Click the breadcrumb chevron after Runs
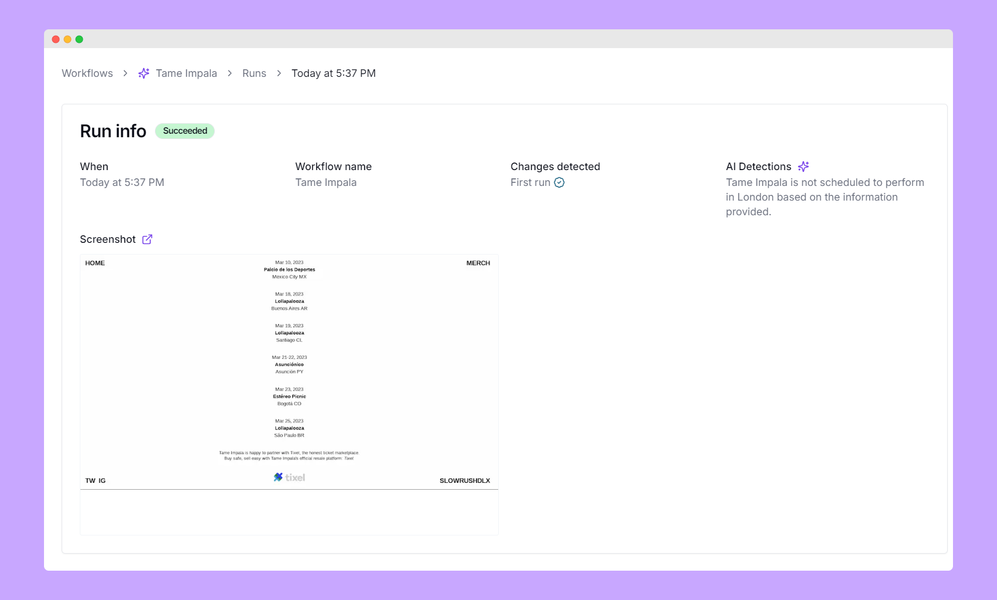The image size is (997, 600). 279,73
